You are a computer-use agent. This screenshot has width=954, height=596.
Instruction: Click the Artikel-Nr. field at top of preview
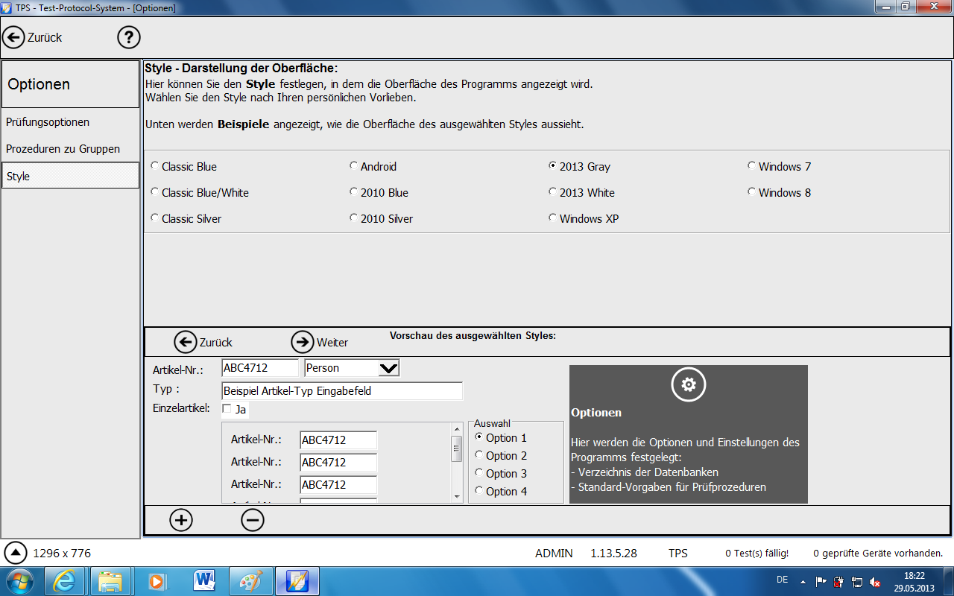coord(260,368)
